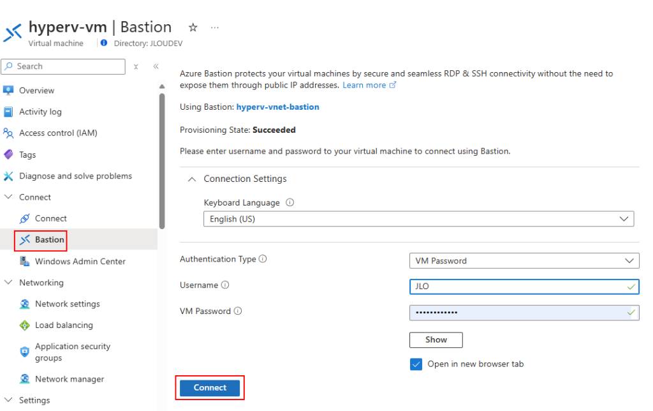Collapse the Networking group in sidebar
The image size is (653, 411).
(x=8, y=282)
